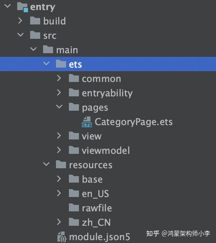Image resolution: width=216 pixels, height=243 pixels.
Task: Collapse the resources folder chevron
Action: point(47,165)
